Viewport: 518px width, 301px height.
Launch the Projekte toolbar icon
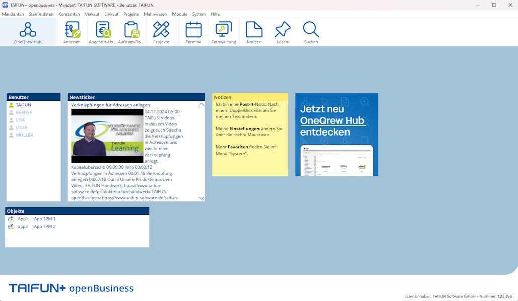pyautogui.click(x=161, y=32)
